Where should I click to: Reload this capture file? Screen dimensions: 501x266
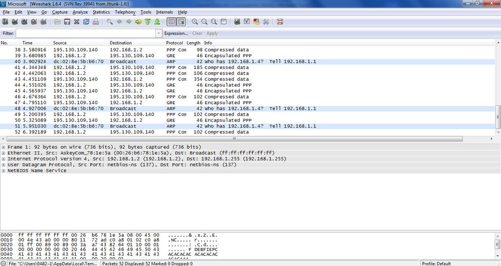pyautogui.click(x=86, y=22)
